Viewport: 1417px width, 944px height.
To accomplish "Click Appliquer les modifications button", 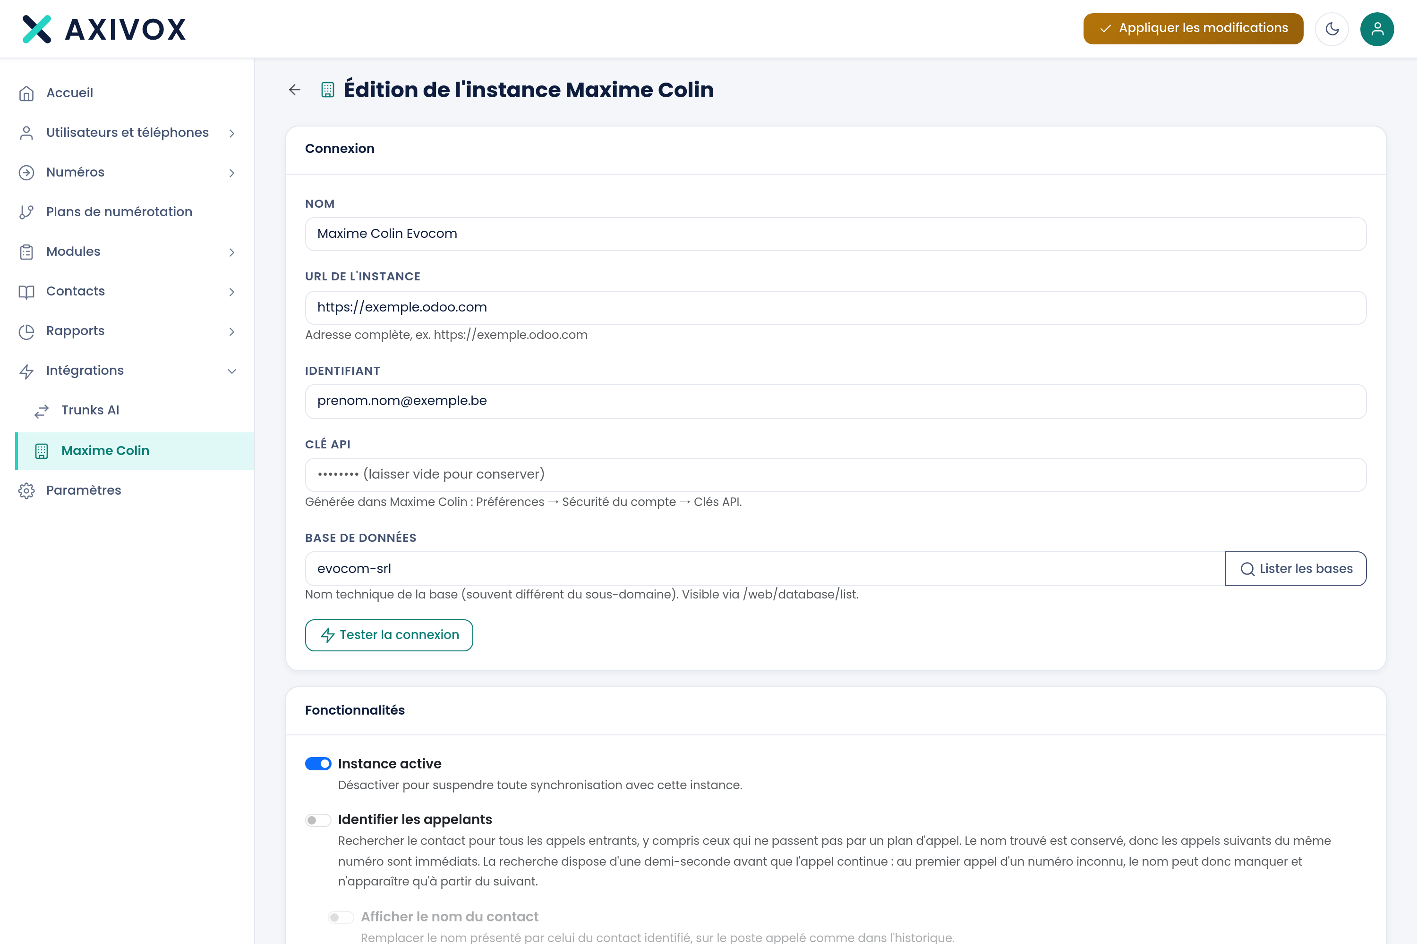I will (1193, 28).
